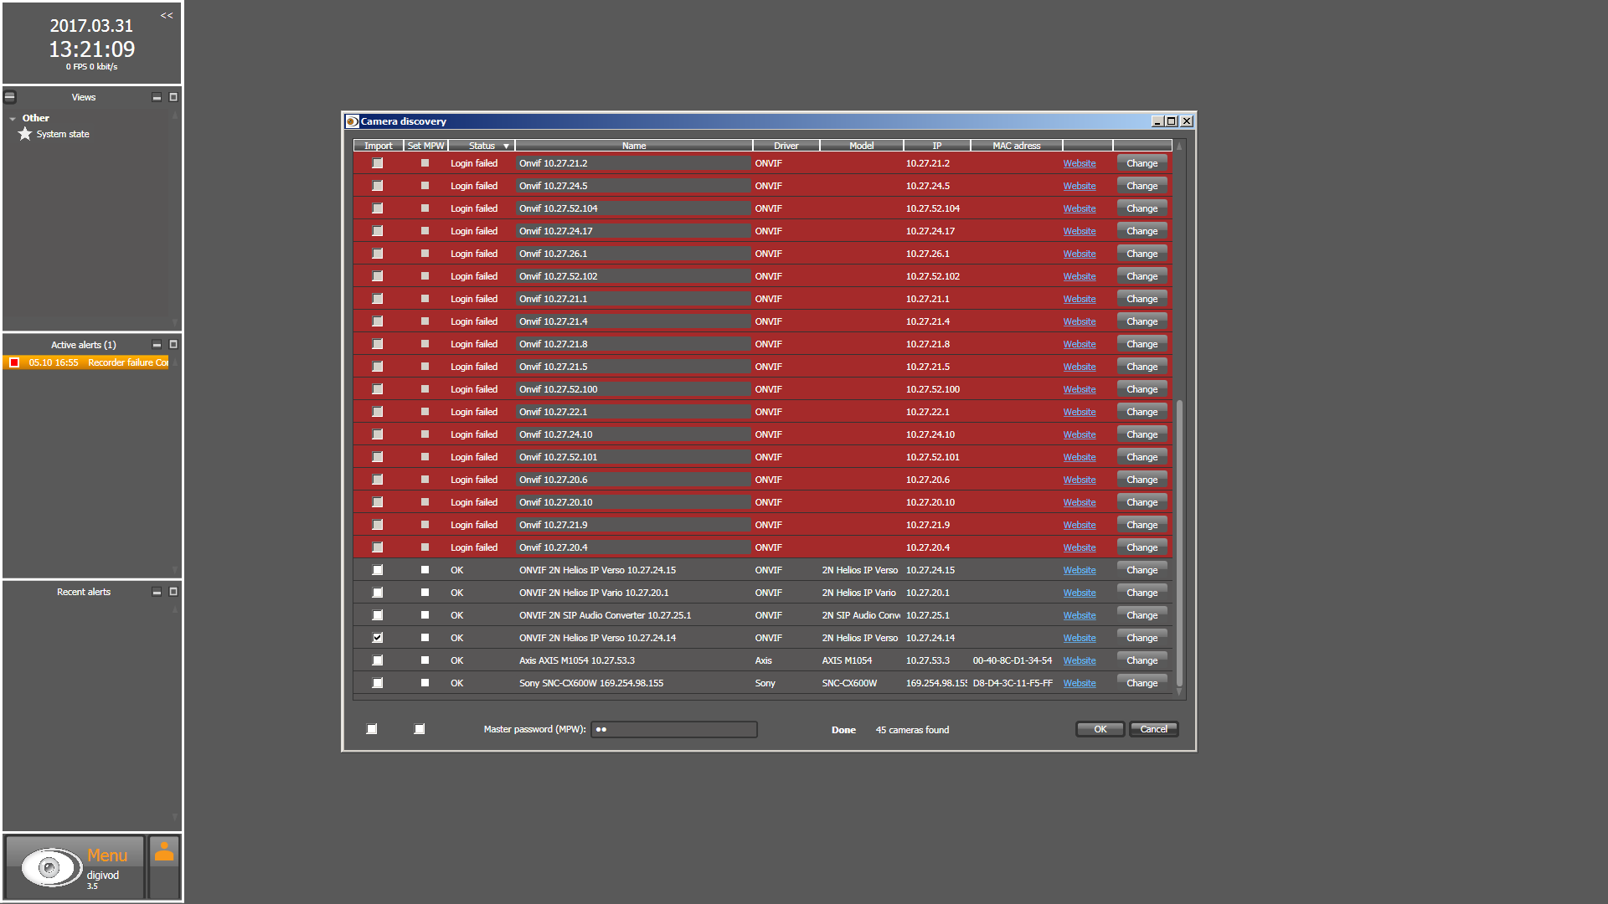Click the IP column header
This screenshot has width=1608, height=904.
[x=936, y=146]
